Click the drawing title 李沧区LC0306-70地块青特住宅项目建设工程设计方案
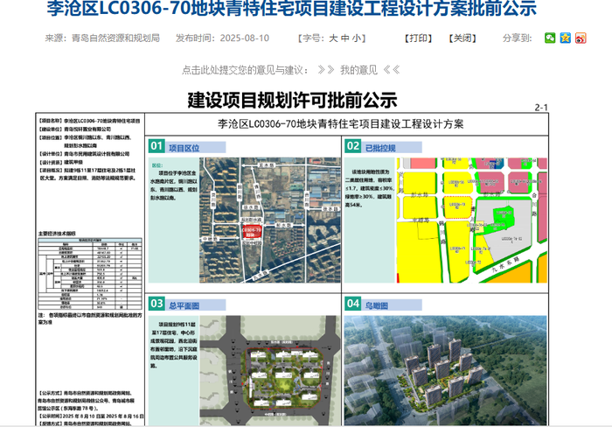The height and width of the screenshot is (427, 612). point(340,124)
